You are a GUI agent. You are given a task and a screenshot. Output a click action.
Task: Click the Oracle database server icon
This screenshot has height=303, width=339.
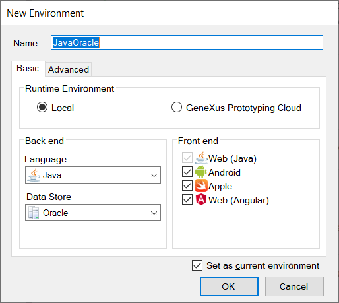[x=34, y=213]
